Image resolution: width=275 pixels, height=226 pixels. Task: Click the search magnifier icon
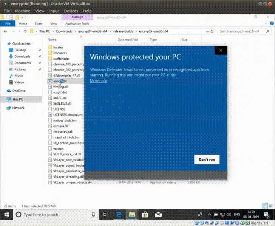pos(267,31)
